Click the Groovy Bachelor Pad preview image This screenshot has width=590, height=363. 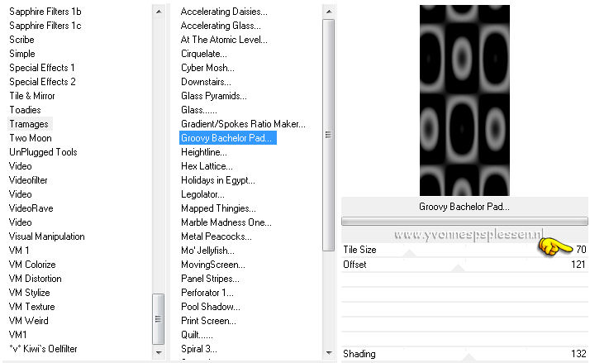pyautogui.click(x=464, y=100)
